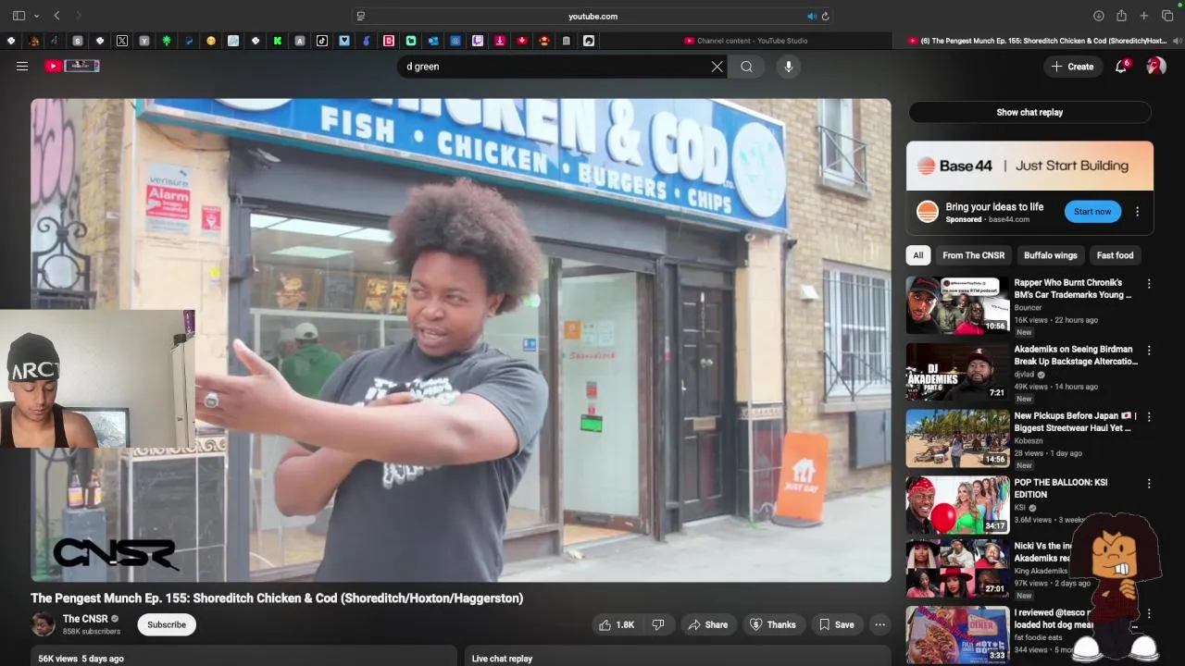Open options for POP THE BALLOON video
Screen dimensions: 1185x666
(1149, 484)
